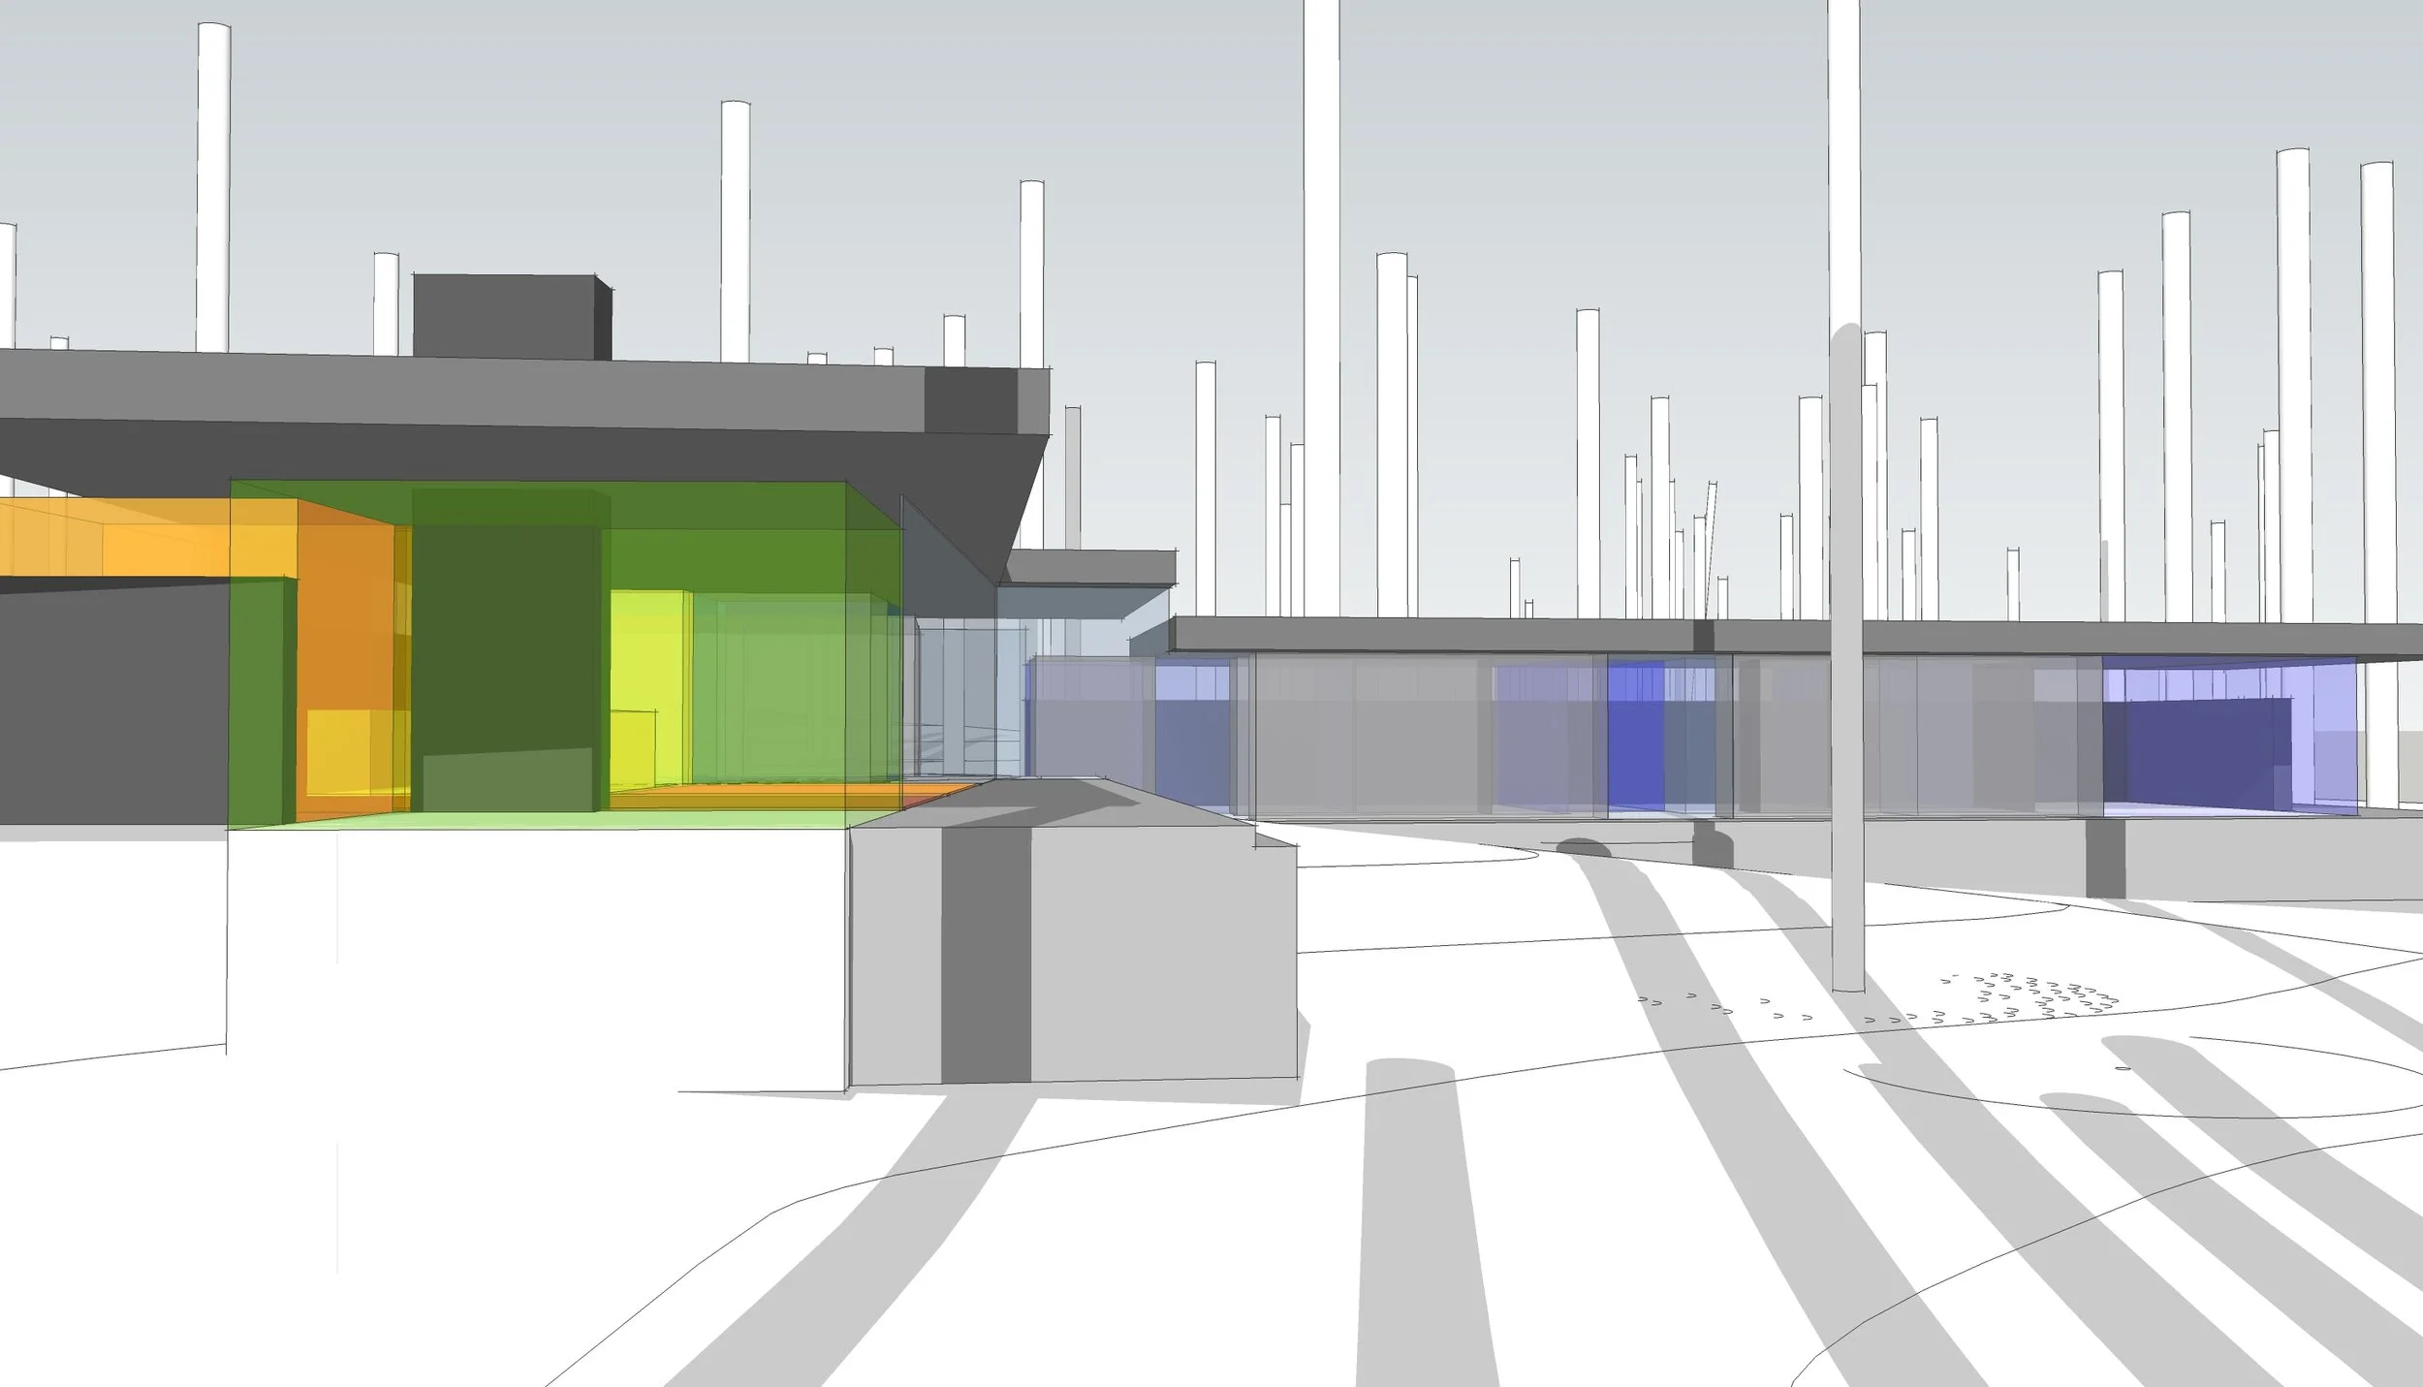Viewport: 2423px width, 1387px height.
Task: Select the small canopy roof between buildings
Action: coord(1090,568)
